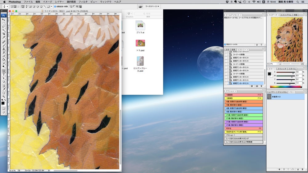This screenshot has width=308, height=173.
Task: Toggle 現在のツールのみ checkbox
Action: coord(225,44)
